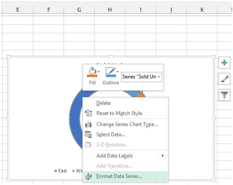Click the Outline label in mini toolbar
Viewport: 233px width, 185px height.
110,83
